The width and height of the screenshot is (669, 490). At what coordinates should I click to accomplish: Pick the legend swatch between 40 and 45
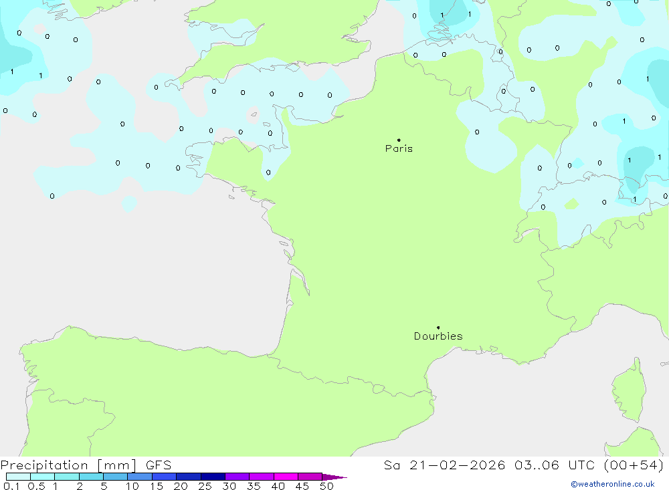point(286,477)
